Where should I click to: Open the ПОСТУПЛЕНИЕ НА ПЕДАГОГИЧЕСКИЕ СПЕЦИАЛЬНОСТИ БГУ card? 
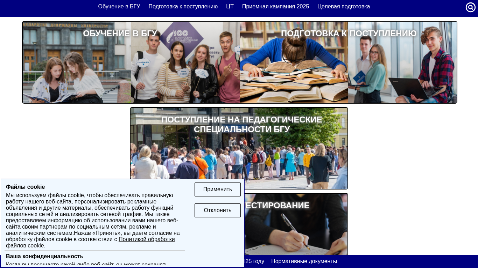coord(239,148)
